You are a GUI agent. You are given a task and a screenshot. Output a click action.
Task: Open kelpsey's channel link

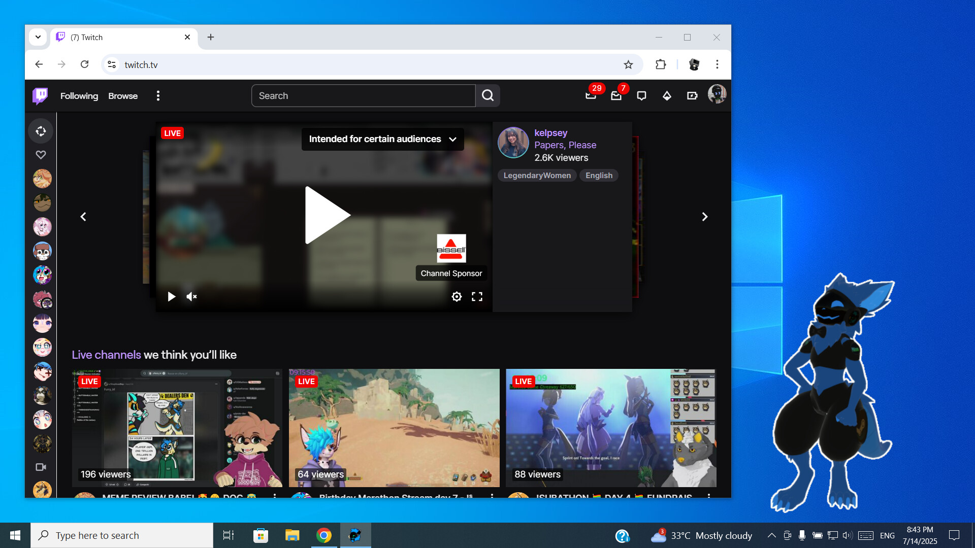tap(551, 132)
